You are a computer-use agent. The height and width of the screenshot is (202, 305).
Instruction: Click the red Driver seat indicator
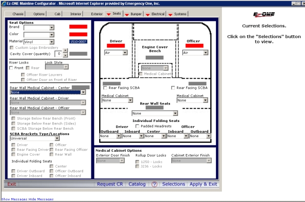(116, 46)
